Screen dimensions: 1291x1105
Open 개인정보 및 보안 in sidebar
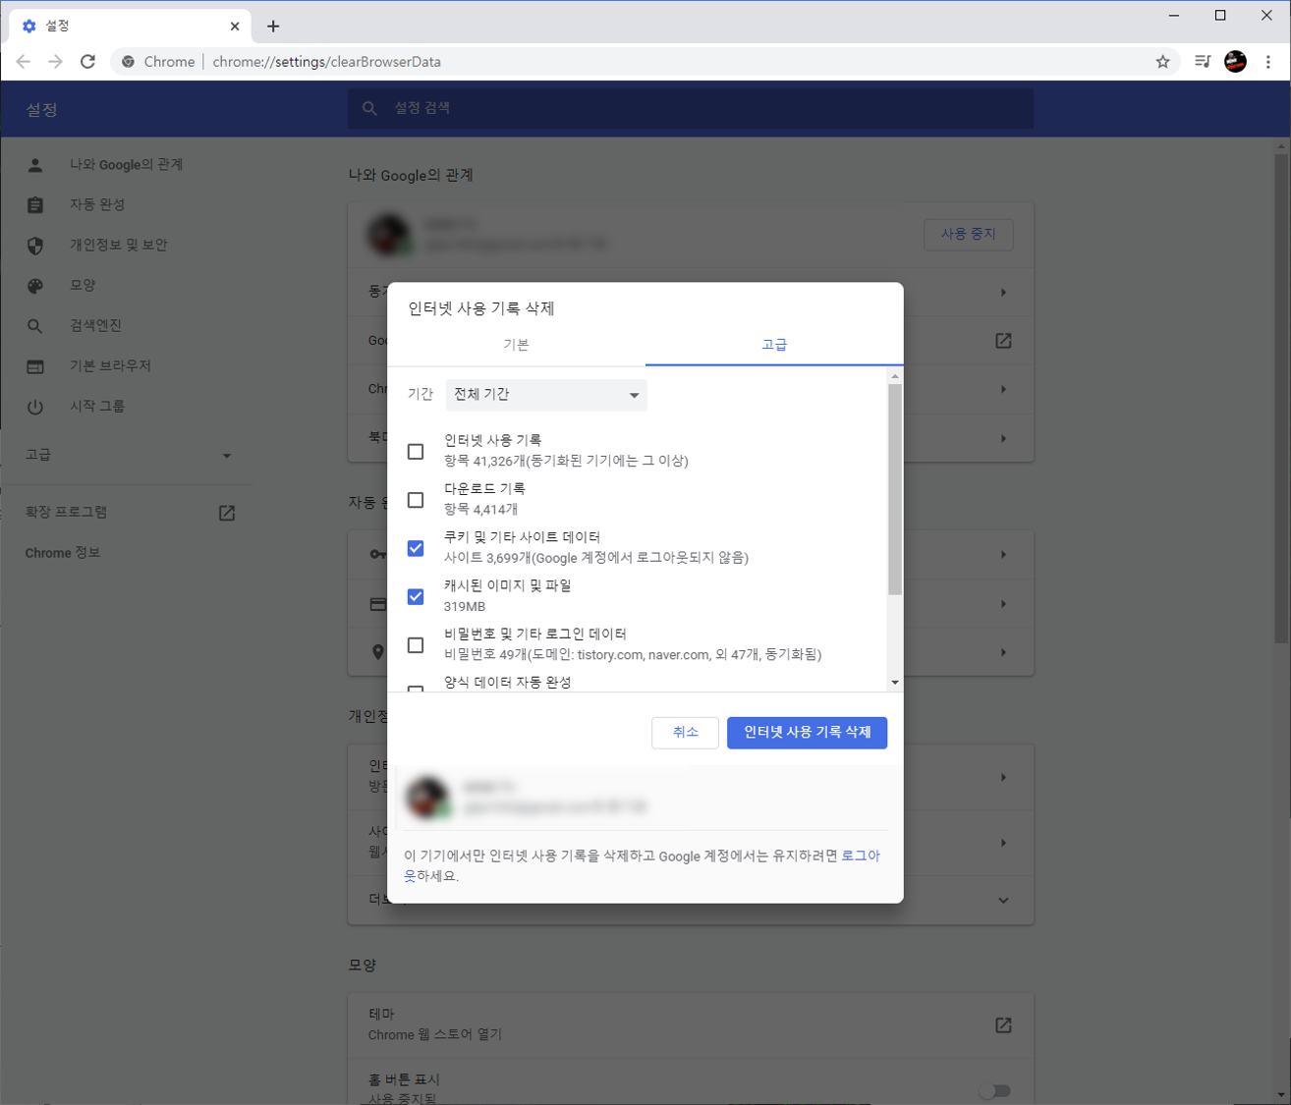(x=118, y=245)
